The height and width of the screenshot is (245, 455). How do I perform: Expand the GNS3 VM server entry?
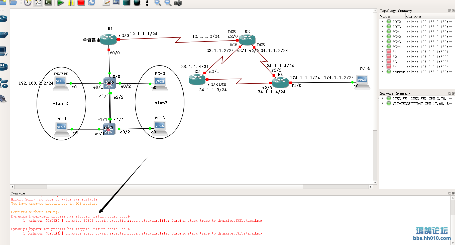point(382,98)
